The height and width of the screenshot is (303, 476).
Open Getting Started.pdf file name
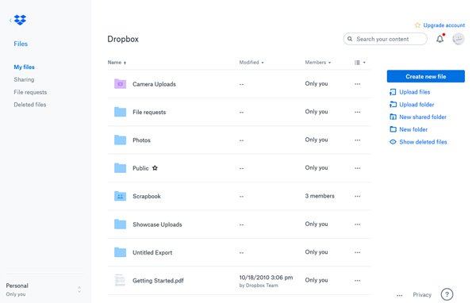(x=158, y=281)
